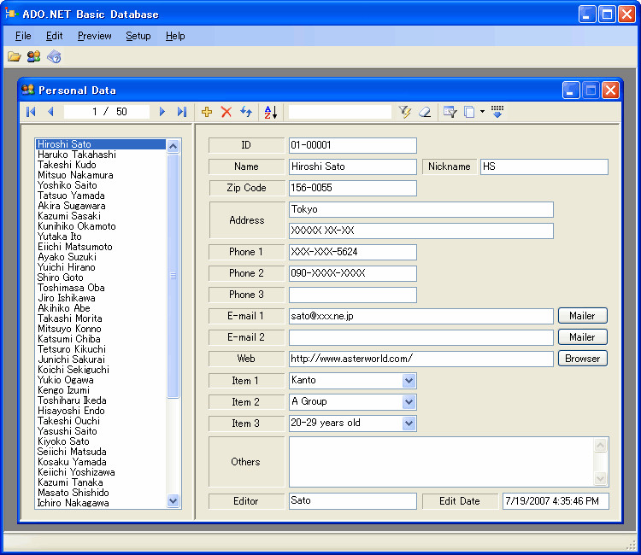Open the Item 3 age range dropdown
Viewport: 641px width, 555px height.
pyautogui.click(x=409, y=423)
